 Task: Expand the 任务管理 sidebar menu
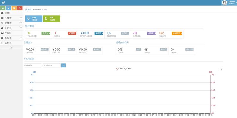click(11, 18)
